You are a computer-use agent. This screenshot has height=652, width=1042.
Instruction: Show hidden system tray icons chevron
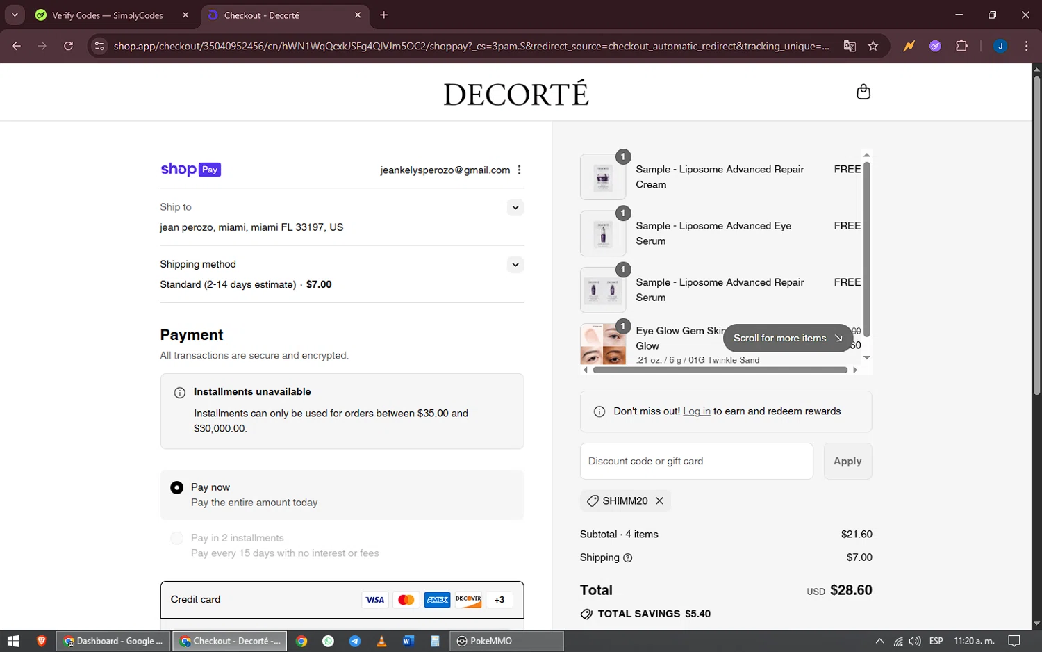(x=879, y=641)
